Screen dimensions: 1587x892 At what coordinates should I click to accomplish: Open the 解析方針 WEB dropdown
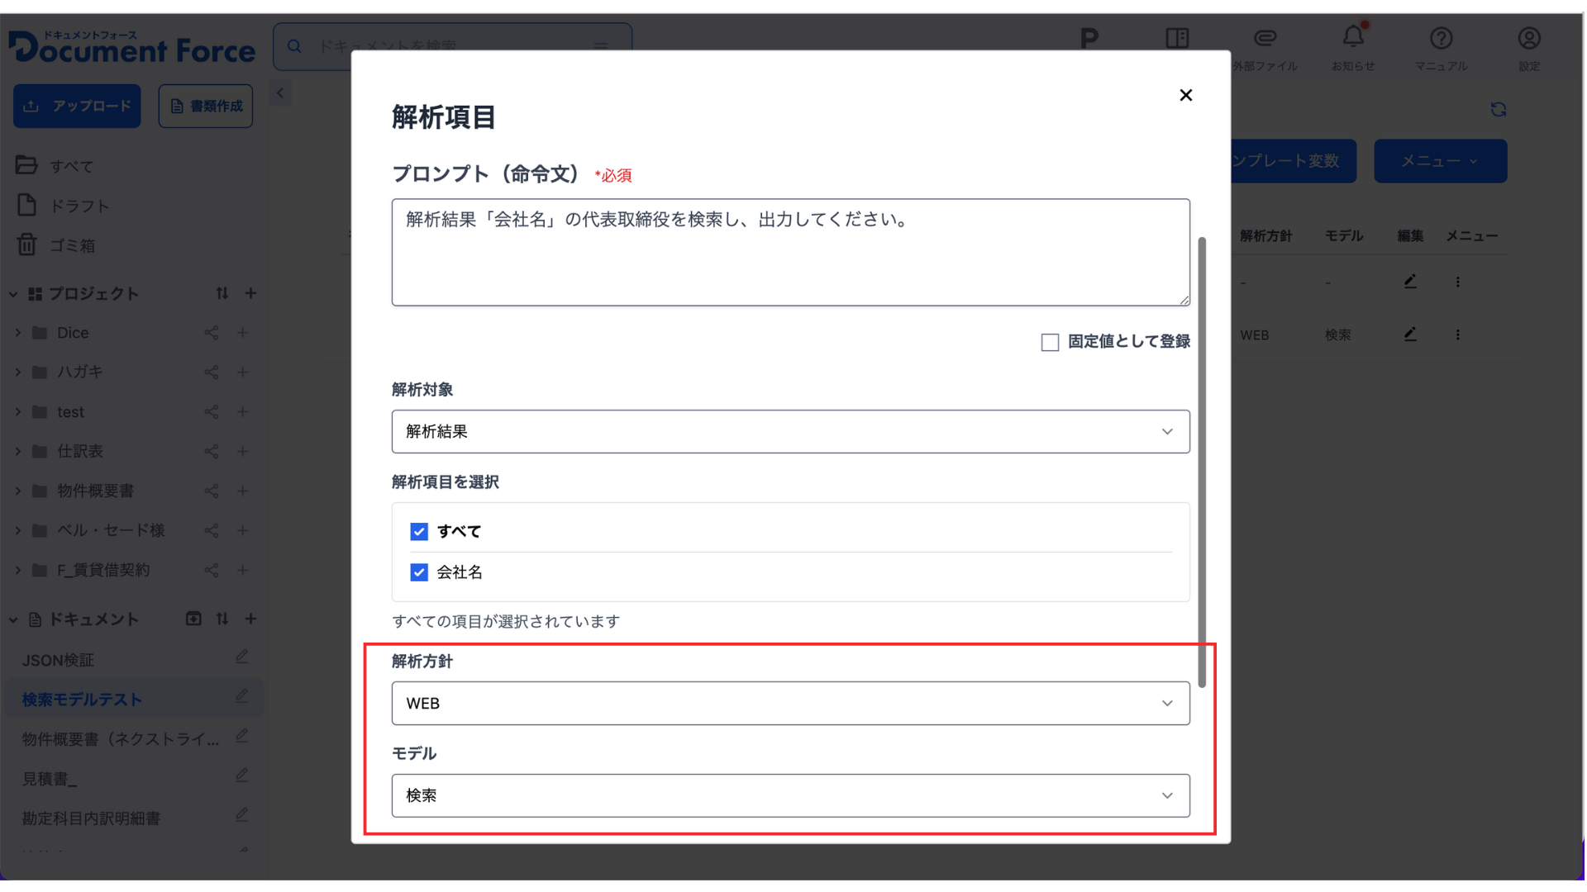(x=792, y=705)
